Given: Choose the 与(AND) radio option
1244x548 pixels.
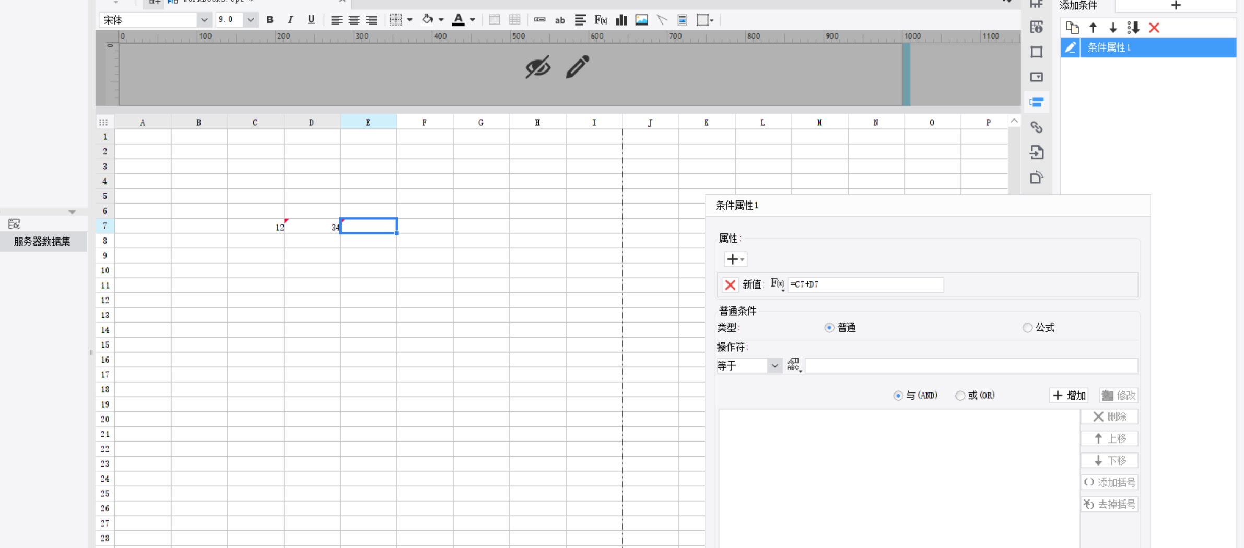Looking at the screenshot, I should tap(898, 396).
